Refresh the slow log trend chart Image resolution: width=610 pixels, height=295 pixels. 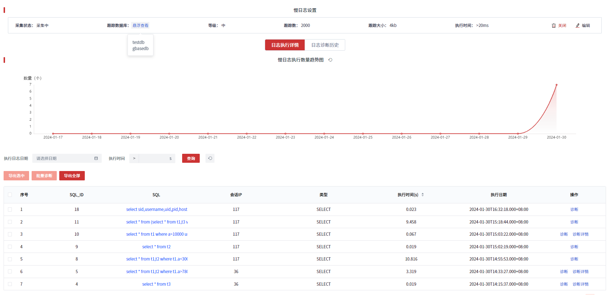tap(330, 60)
